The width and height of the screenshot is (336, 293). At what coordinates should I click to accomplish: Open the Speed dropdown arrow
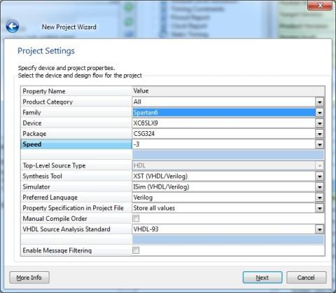319,144
